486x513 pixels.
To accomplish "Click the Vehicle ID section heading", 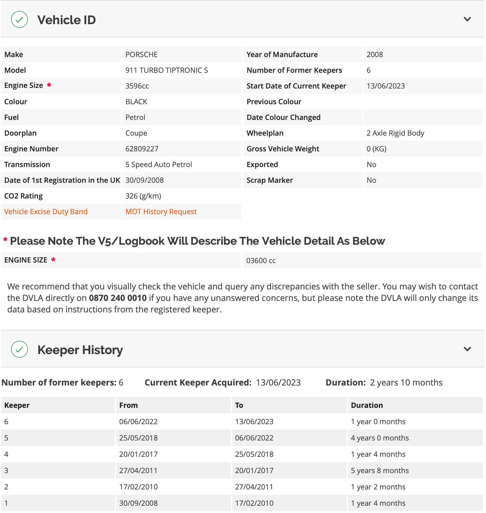I will (66, 20).
